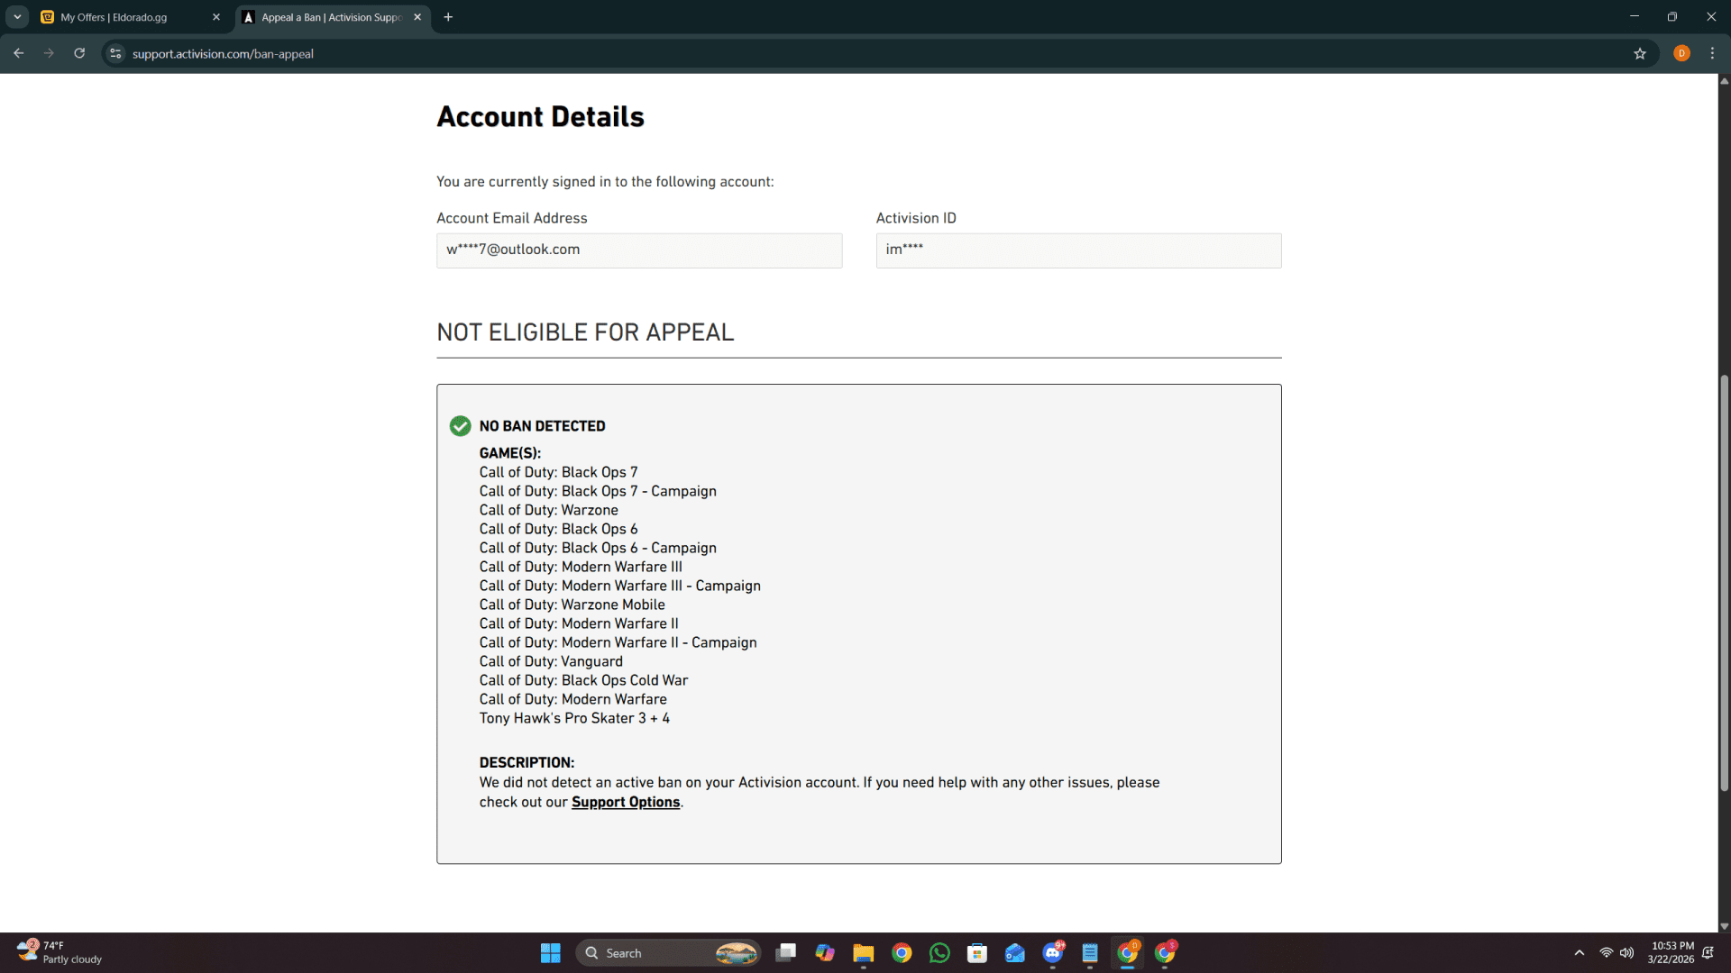Close the My Offers Eldorado.gg tab

click(216, 17)
